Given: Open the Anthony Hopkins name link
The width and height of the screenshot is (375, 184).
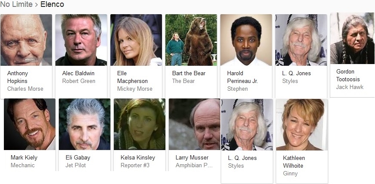Looking at the screenshot, I should (18, 77).
